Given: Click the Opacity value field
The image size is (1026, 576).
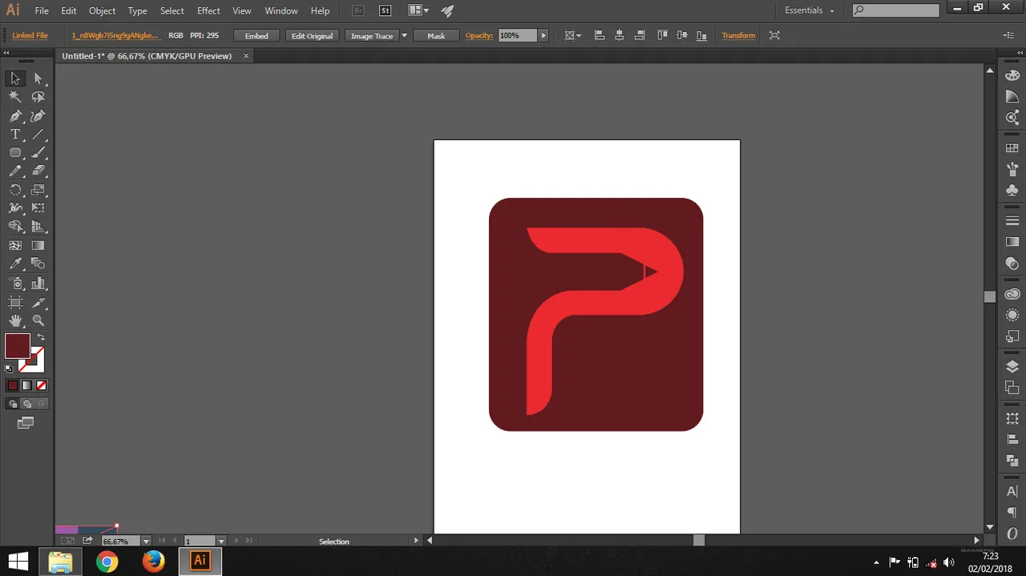Looking at the screenshot, I should 518,35.
